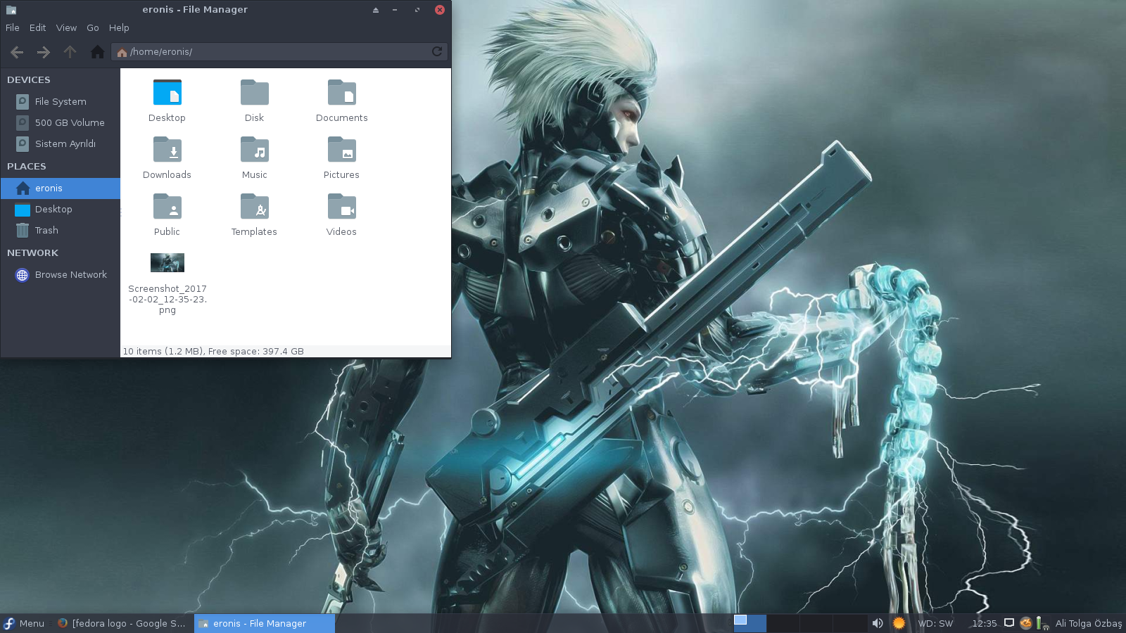The width and height of the screenshot is (1126, 633).
Task: Open the File menu
Action: (x=13, y=27)
